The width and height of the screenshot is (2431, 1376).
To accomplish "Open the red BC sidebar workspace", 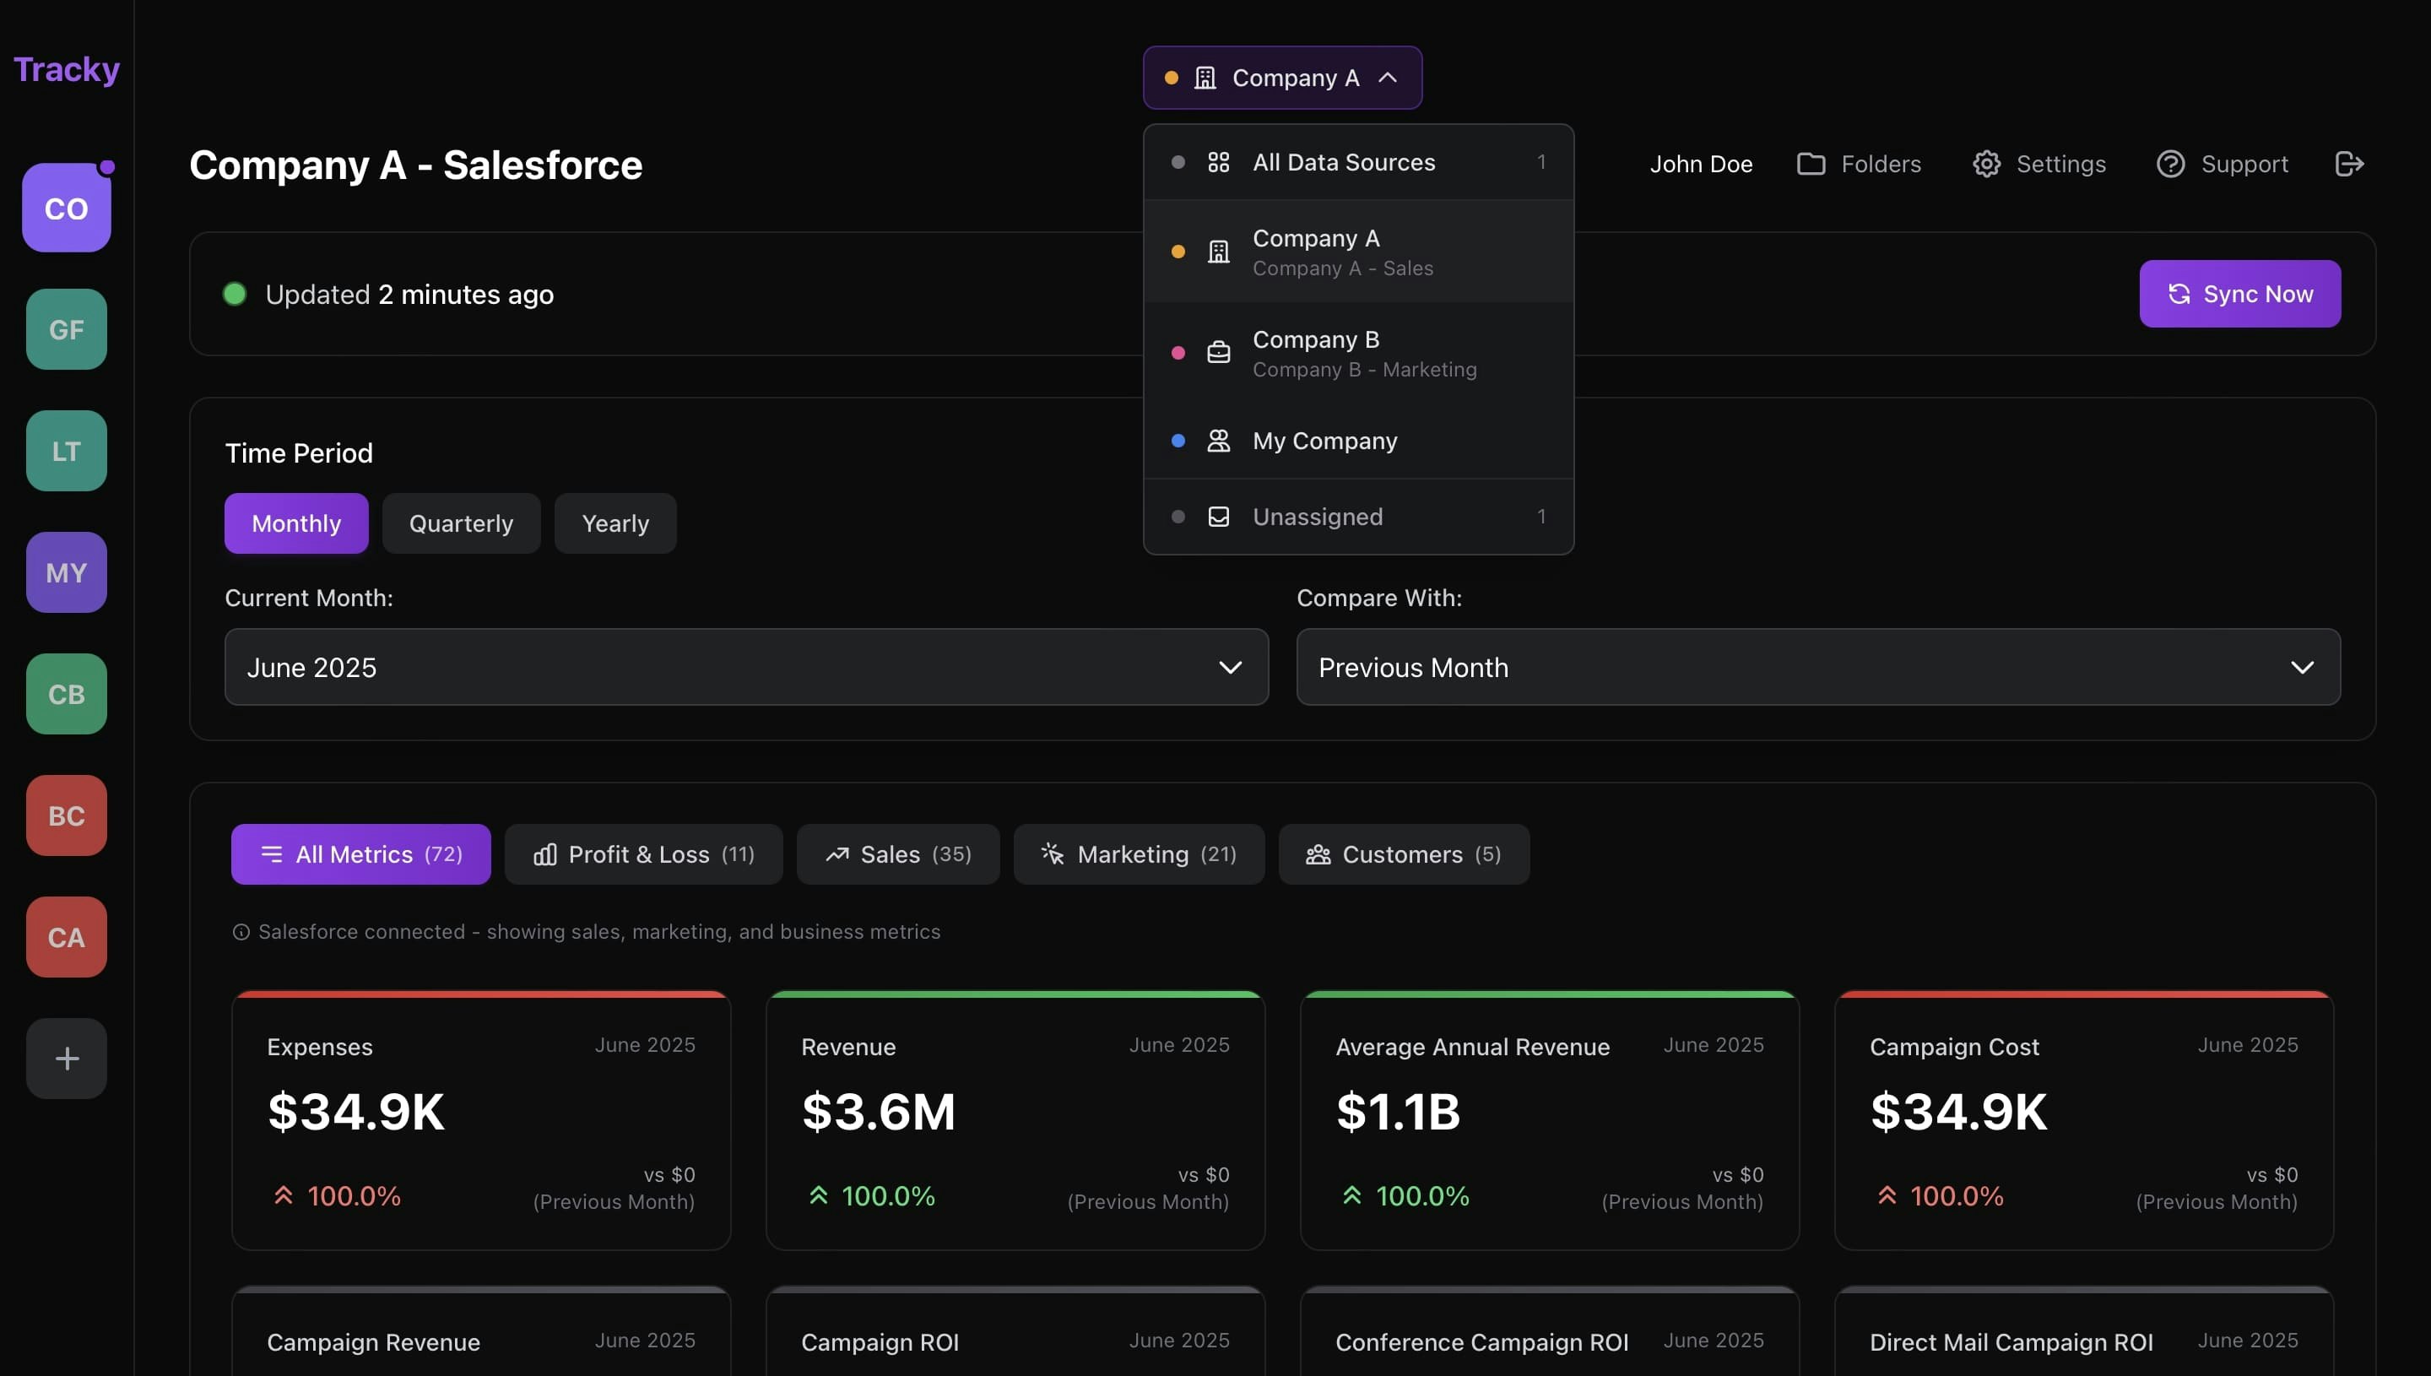I will [66, 815].
